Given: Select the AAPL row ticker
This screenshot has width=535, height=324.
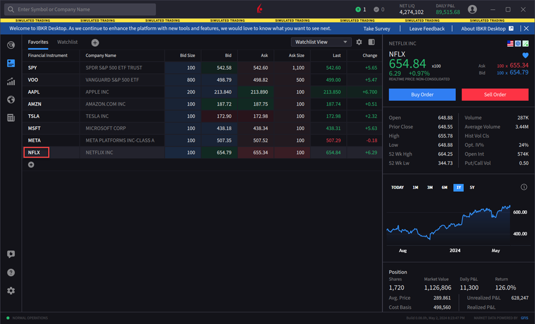Looking at the screenshot, I should tap(34, 92).
